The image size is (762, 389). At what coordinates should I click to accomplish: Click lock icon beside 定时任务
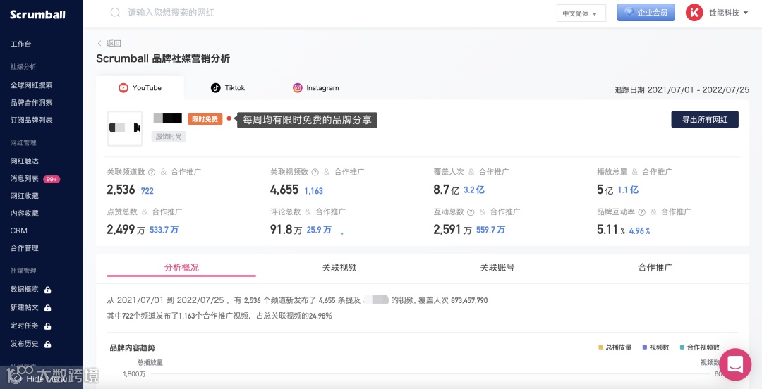click(48, 326)
